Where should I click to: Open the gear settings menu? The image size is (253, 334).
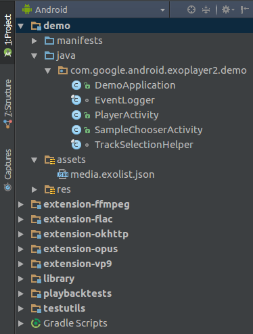pos(228,9)
